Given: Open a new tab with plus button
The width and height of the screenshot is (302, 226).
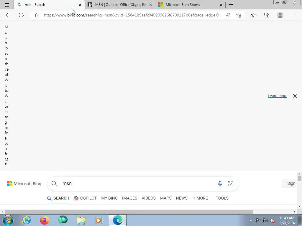Looking at the screenshot, I should (x=231, y=5).
